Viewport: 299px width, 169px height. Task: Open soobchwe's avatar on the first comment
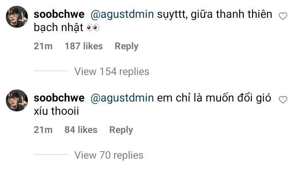click(x=17, y=17)
